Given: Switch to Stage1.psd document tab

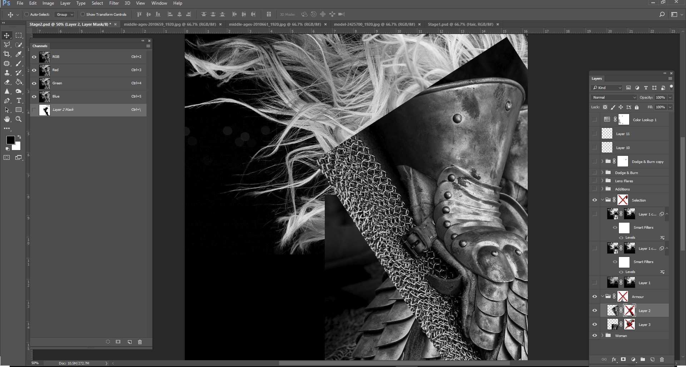Looking at the screenshot, I should [460, 24].
